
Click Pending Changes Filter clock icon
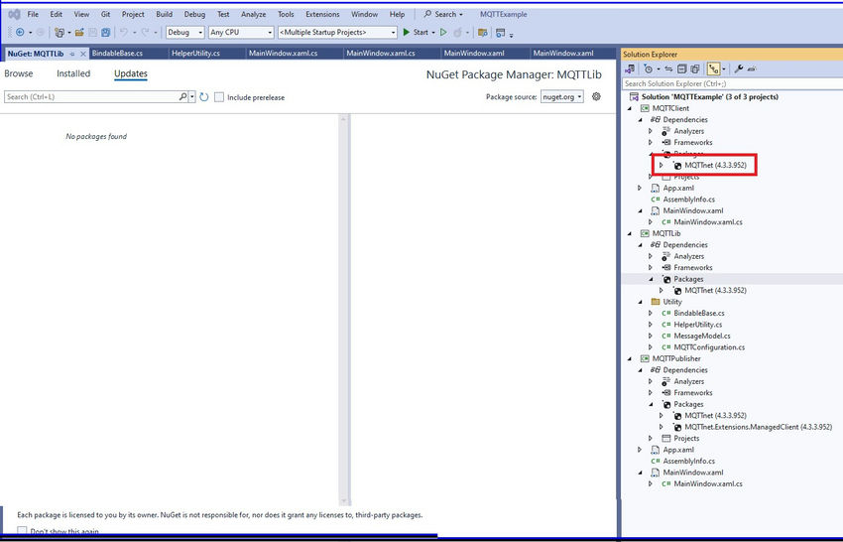(x=649, y=68)
